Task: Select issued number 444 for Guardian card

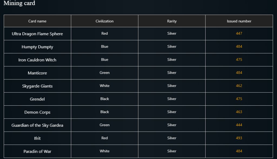Action: pos(239,125)
